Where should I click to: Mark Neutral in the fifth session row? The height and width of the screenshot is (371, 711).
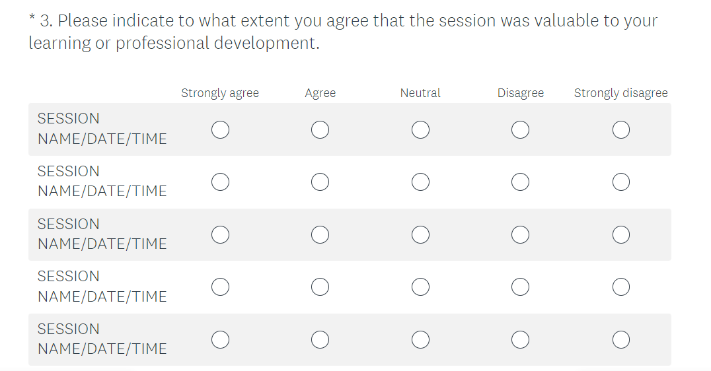420,339
